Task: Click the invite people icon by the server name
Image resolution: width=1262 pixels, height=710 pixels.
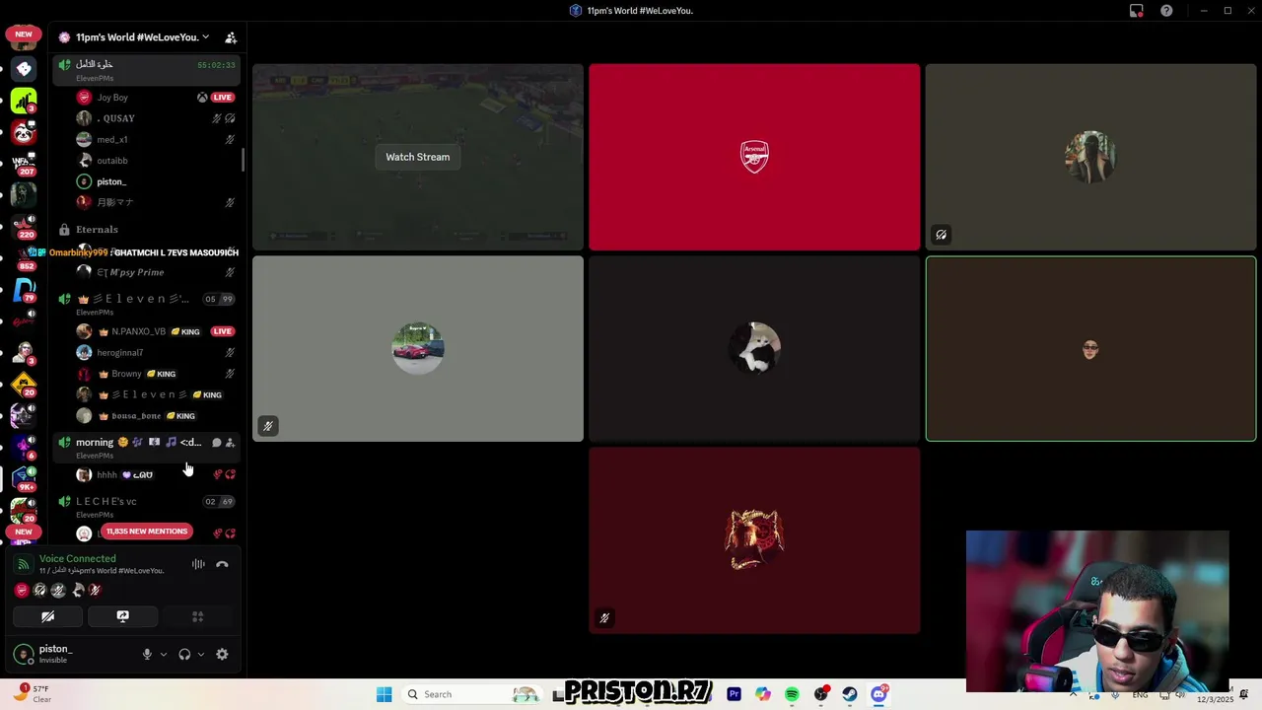Action: pyautogui.click(x=231, y=37)
